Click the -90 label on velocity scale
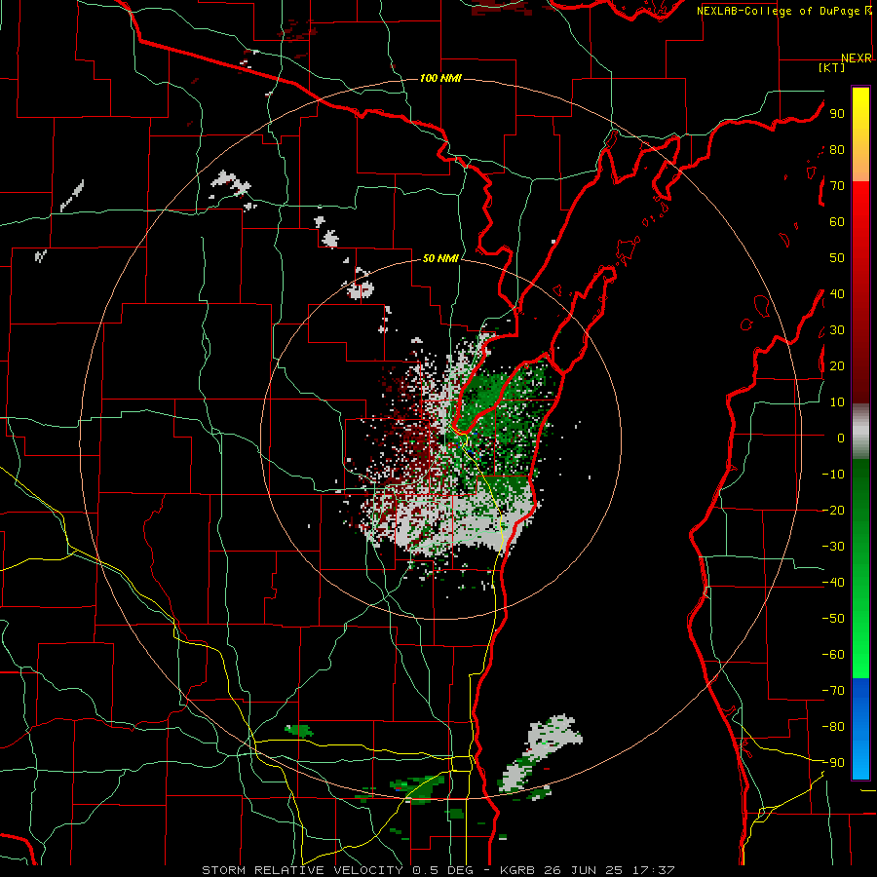 point(833,762)
